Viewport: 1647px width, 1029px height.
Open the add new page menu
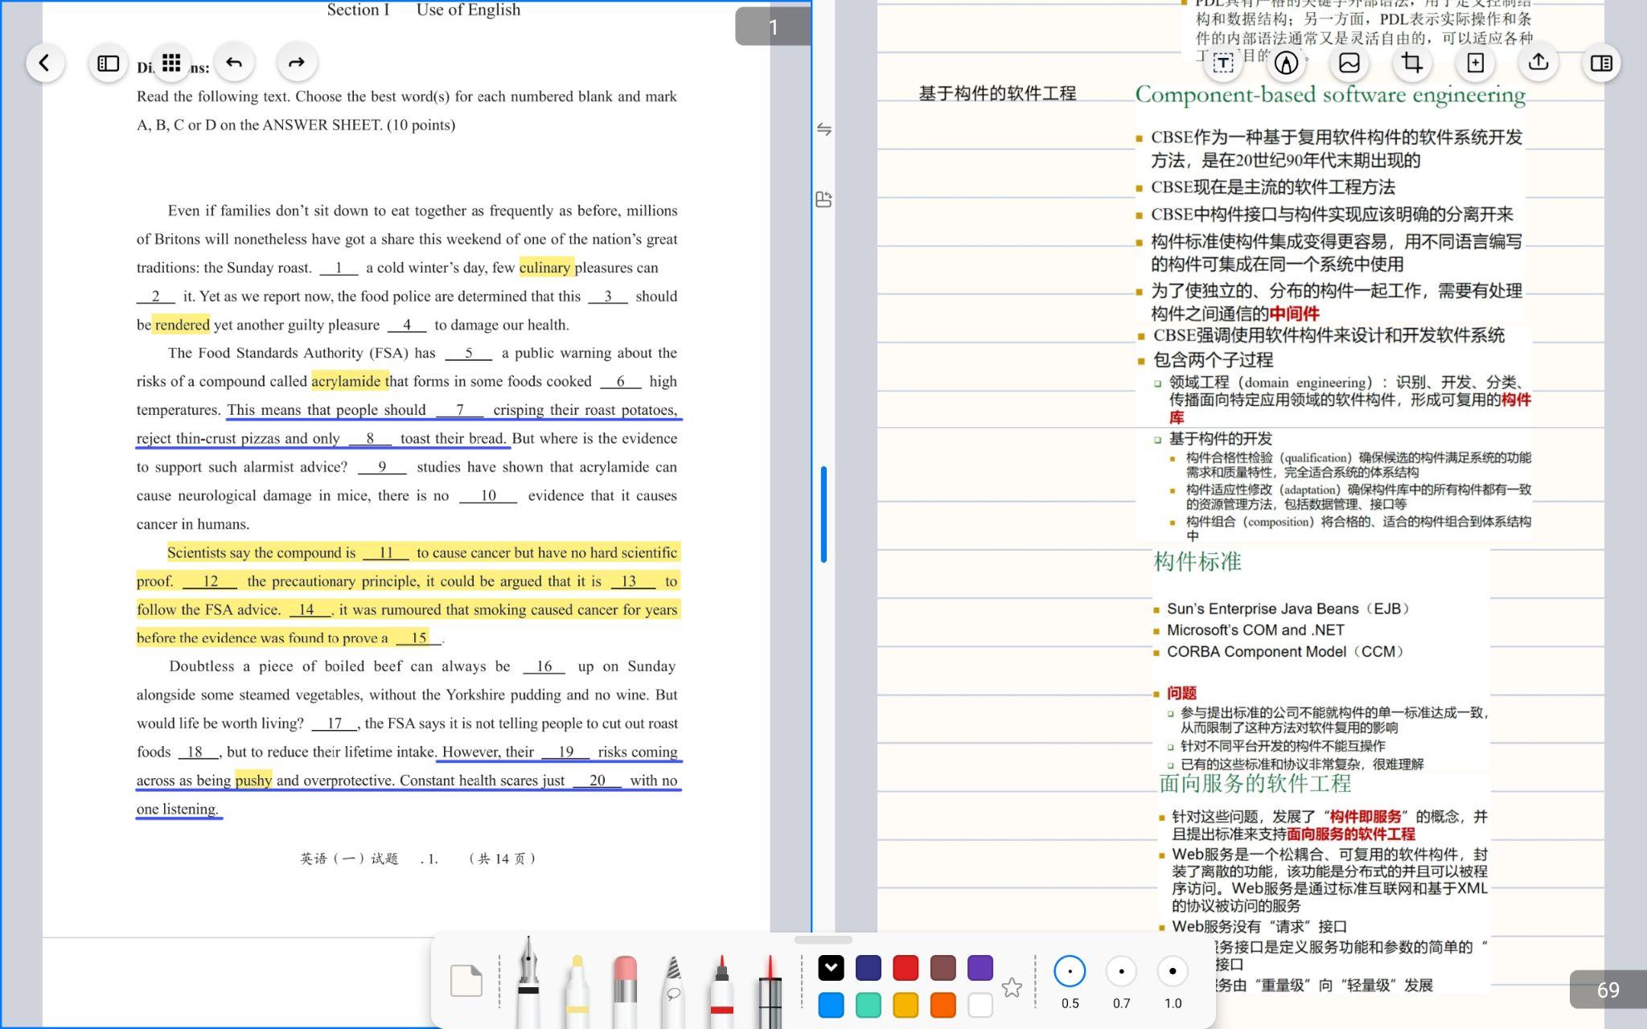click(x=1475, y=63)
